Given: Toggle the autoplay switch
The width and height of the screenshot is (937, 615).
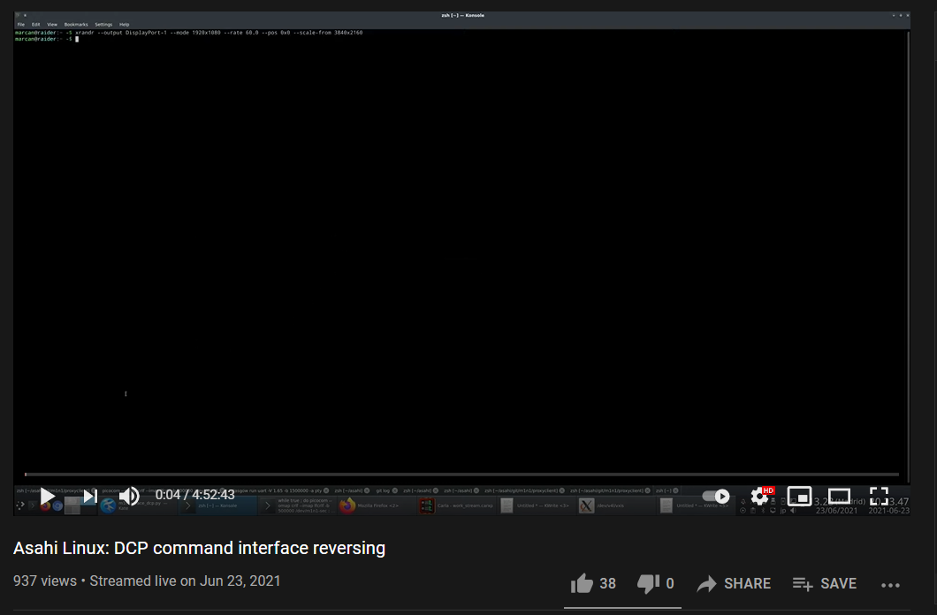Looking at the screenshot, I should pos(715,497).
